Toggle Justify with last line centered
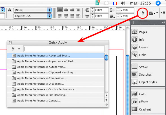 (66, 16)
